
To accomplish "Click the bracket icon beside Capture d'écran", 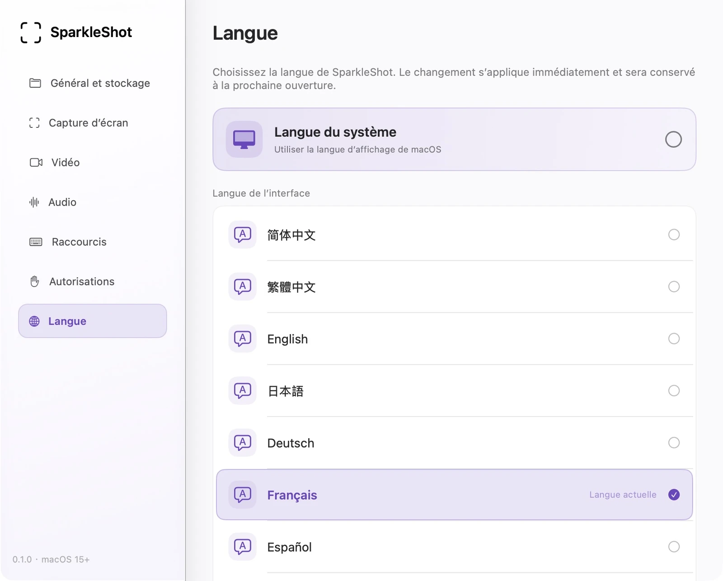I will click(34, 123).
